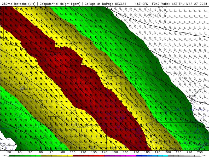This screenshot has height=157, width=209.
Task: Click the 150 value on the color scale
Action: point(115,152)
